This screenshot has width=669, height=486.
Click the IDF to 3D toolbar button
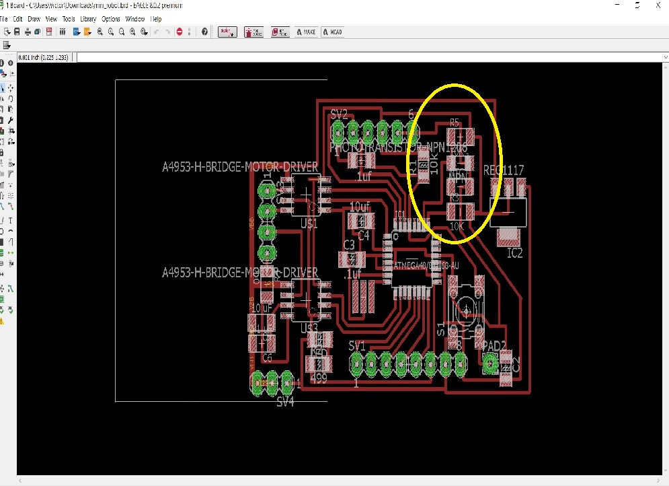tap(280, 32)
